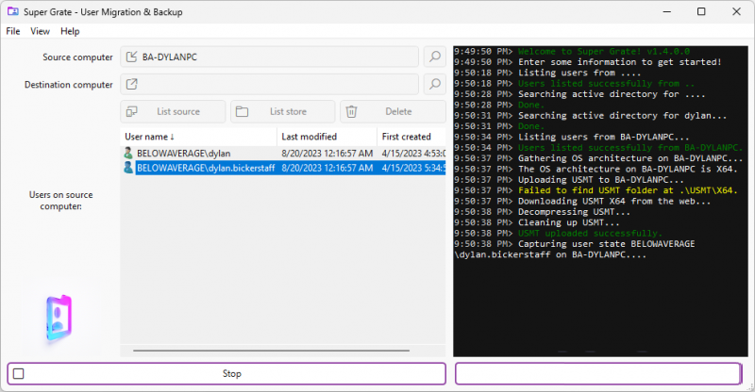The width and height of the screenshot is (755, 392).
Task: Click the search icon beside Destination computer
Action: coord(434,85)
